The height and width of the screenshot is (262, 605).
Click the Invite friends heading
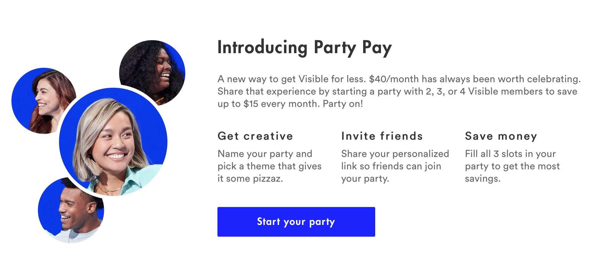[382, 136]
